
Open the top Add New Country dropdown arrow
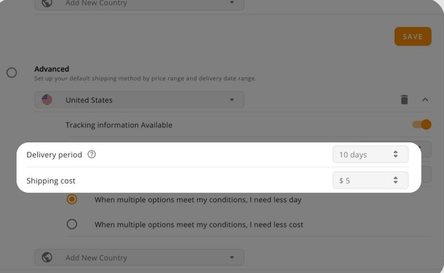[232, 3]
